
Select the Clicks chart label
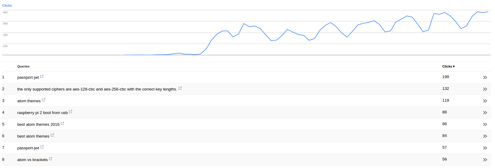[x=7, y=5]
